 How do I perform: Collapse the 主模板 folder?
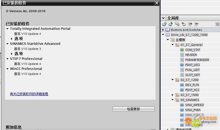point(168,40)
